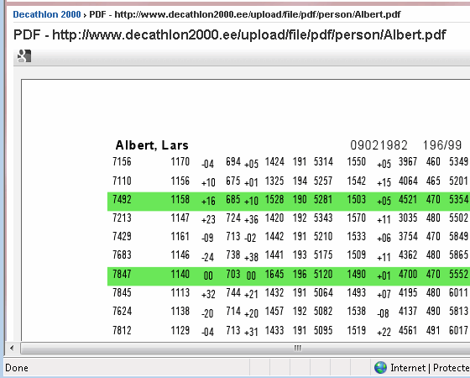Click the value '+36' in the 7213 row

[x=251, y=219]
